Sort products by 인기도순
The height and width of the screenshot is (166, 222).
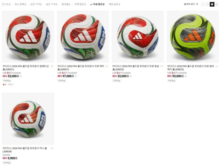point(6,4)
